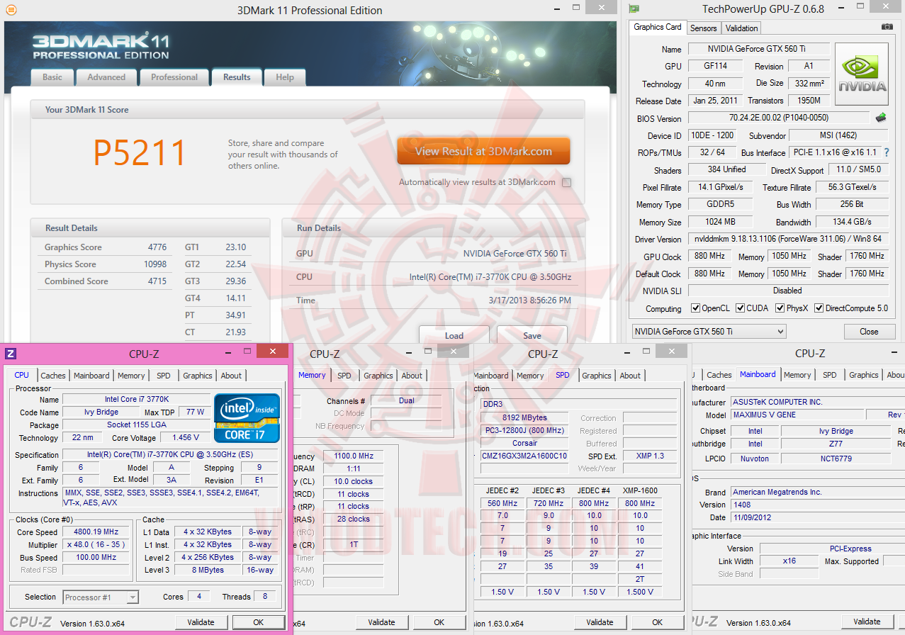This screenshot has width=905, height=635.
Task: Open Memory tab in pink CPU-Z window
Action: click(x=131, y=376)
